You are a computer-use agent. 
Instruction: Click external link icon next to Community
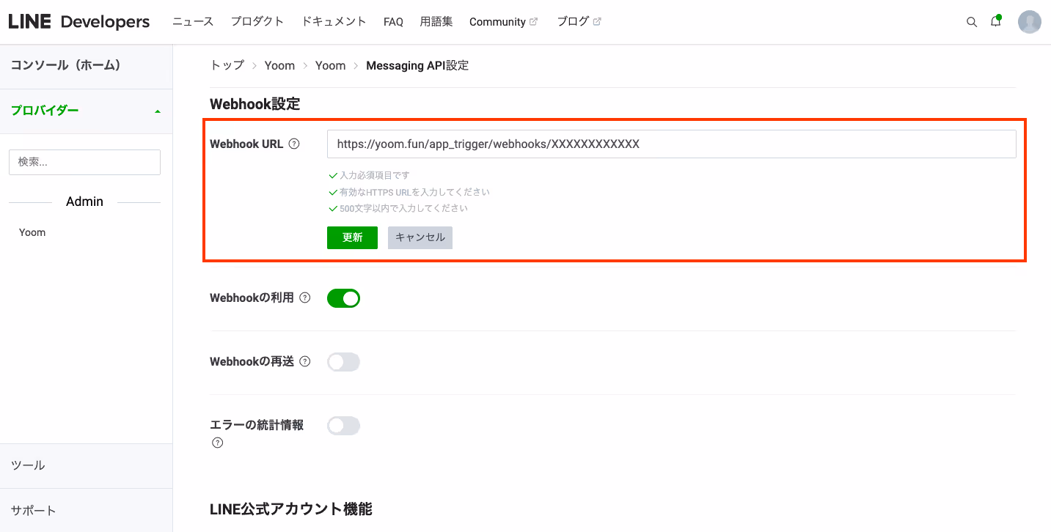(x=533, y=21)
